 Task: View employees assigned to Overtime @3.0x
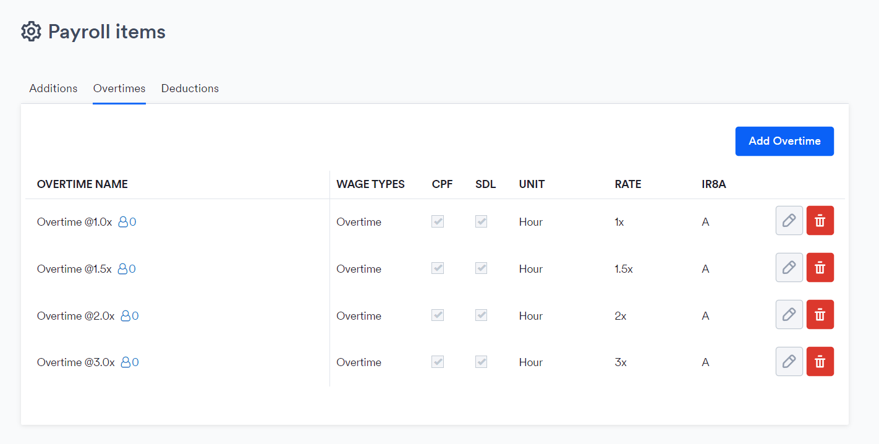pos(130,362)
